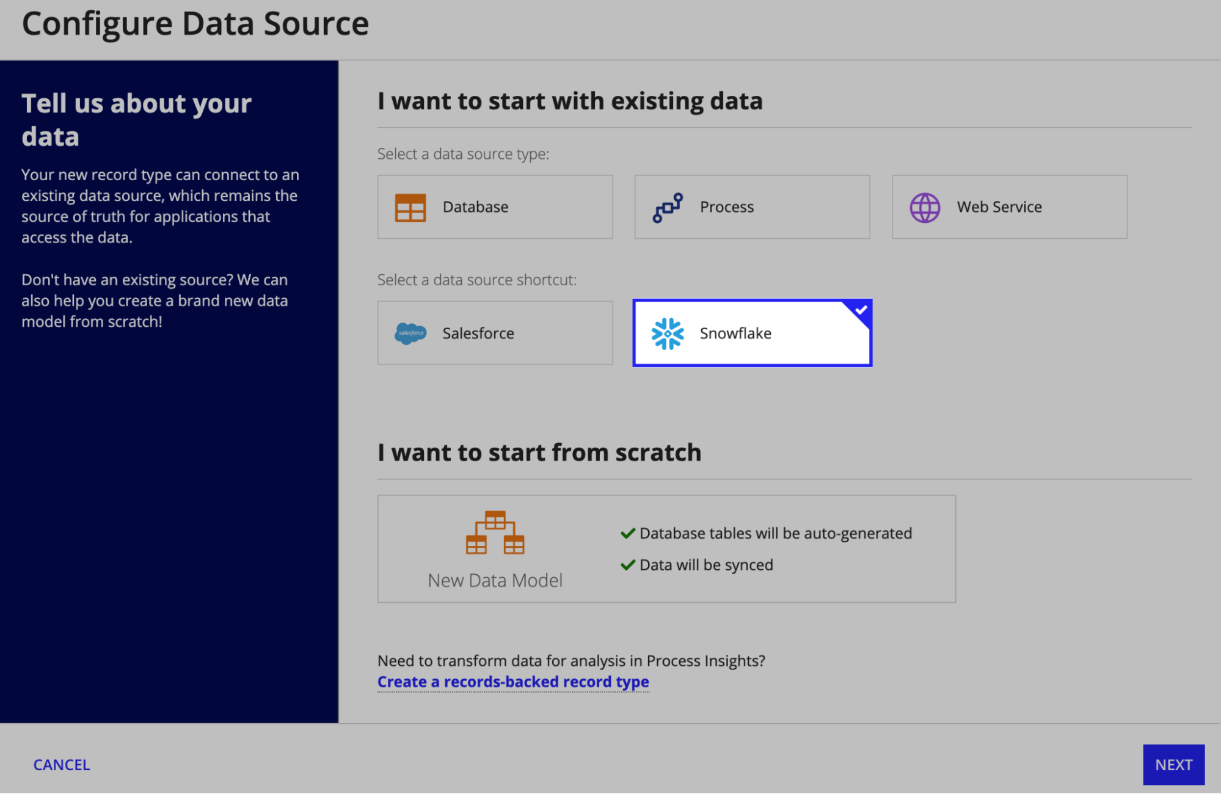Click 'Select a data source shortcut:' label

(x=477, y=280)
